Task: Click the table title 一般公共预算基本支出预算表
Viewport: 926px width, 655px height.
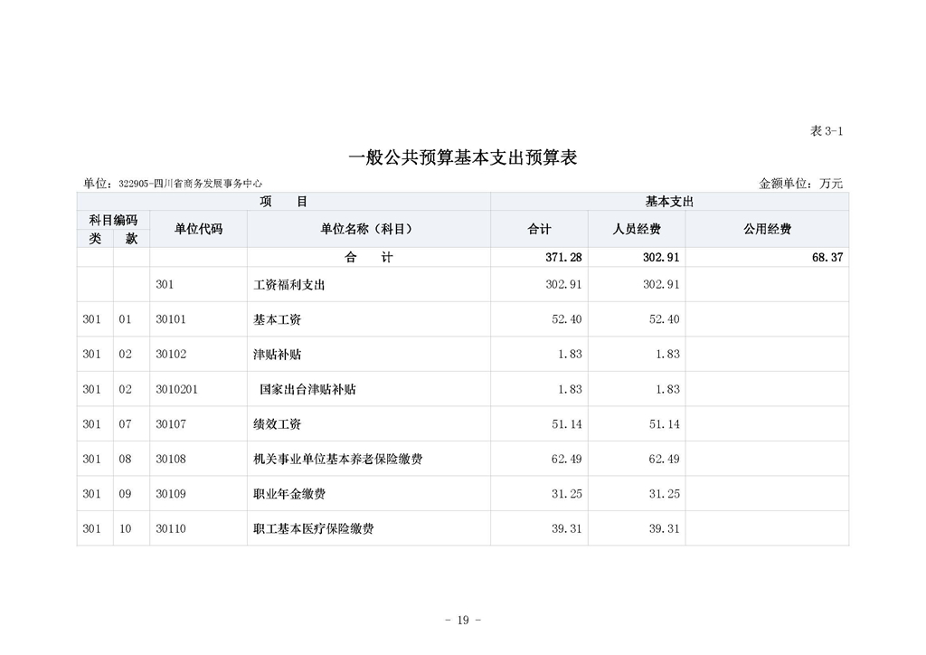Action: pyautogui.click(x=463, y=157)
